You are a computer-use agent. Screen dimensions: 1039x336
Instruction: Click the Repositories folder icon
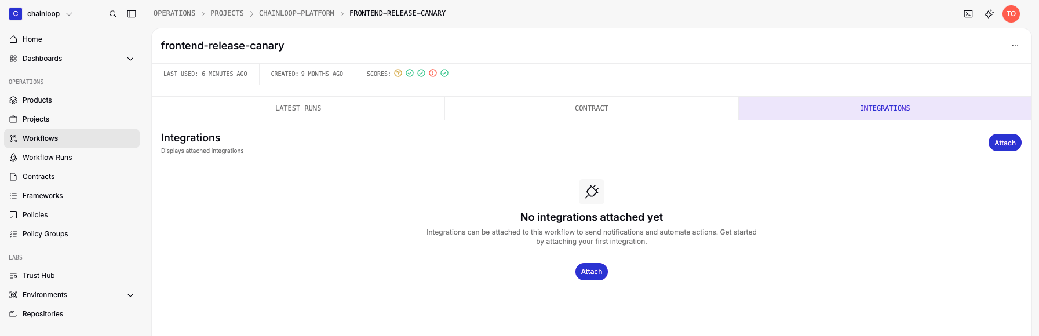pyautogui.click(x=13, y=314)
